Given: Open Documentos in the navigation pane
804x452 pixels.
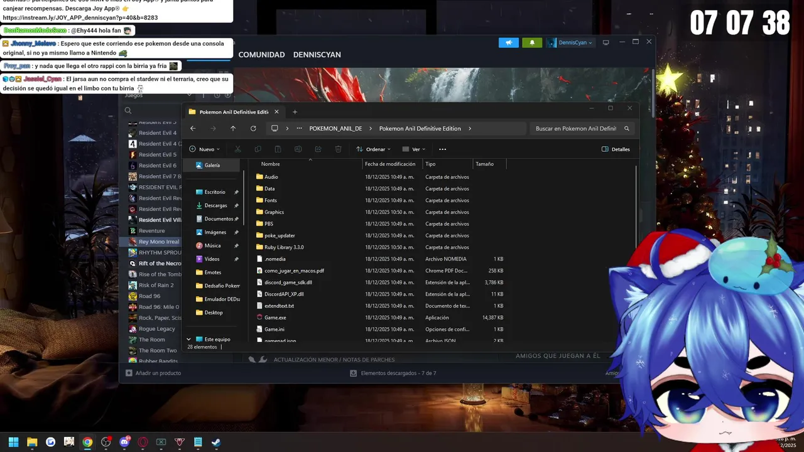Looking at the screenshot, I should (x=219, y=219).
